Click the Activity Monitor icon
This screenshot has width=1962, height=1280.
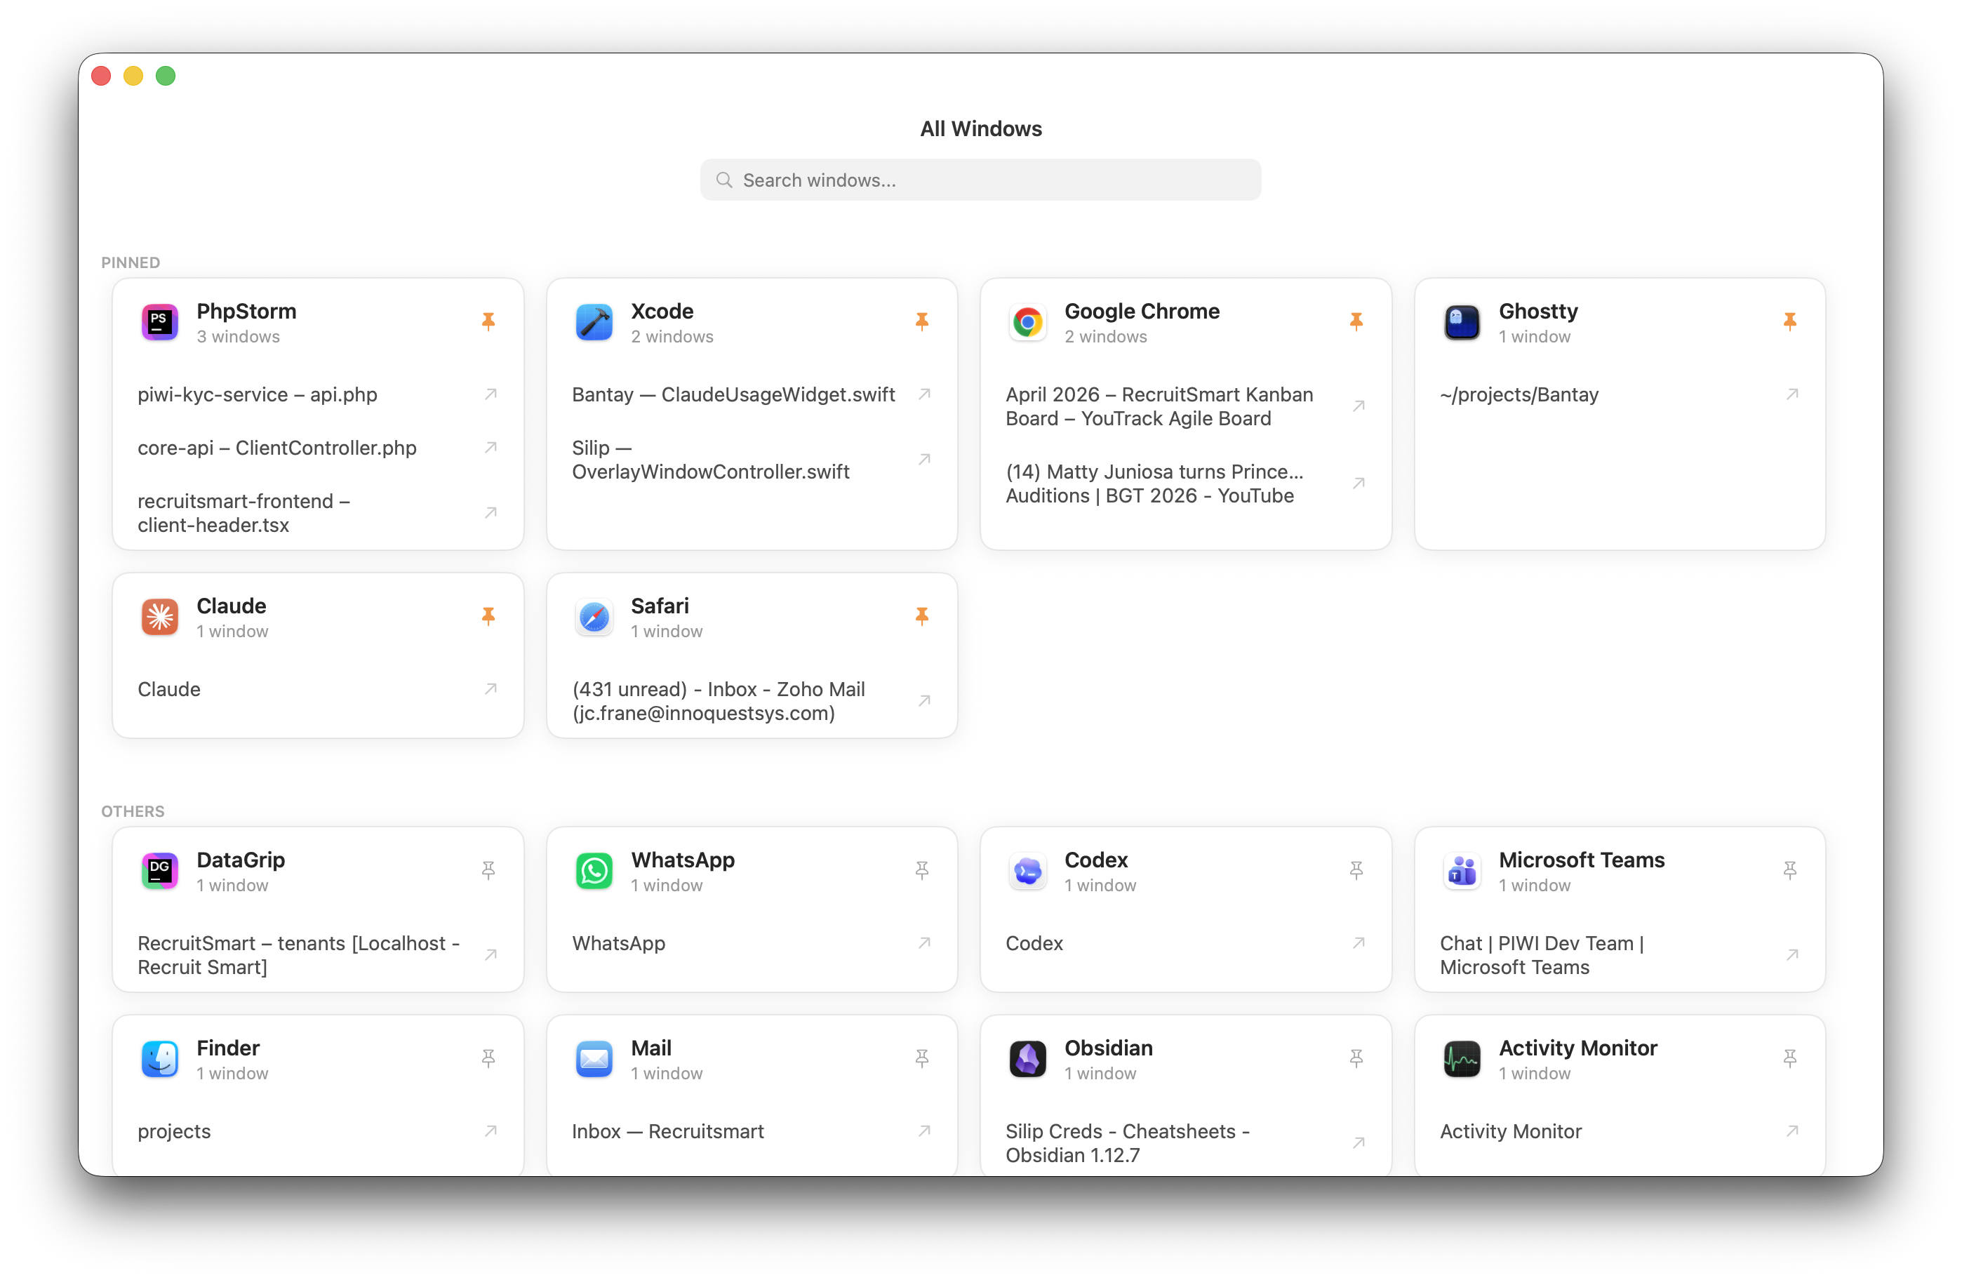point(1462,1059)
